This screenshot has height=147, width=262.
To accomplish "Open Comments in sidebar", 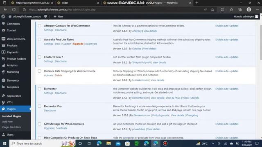I will tap(13, 24).
